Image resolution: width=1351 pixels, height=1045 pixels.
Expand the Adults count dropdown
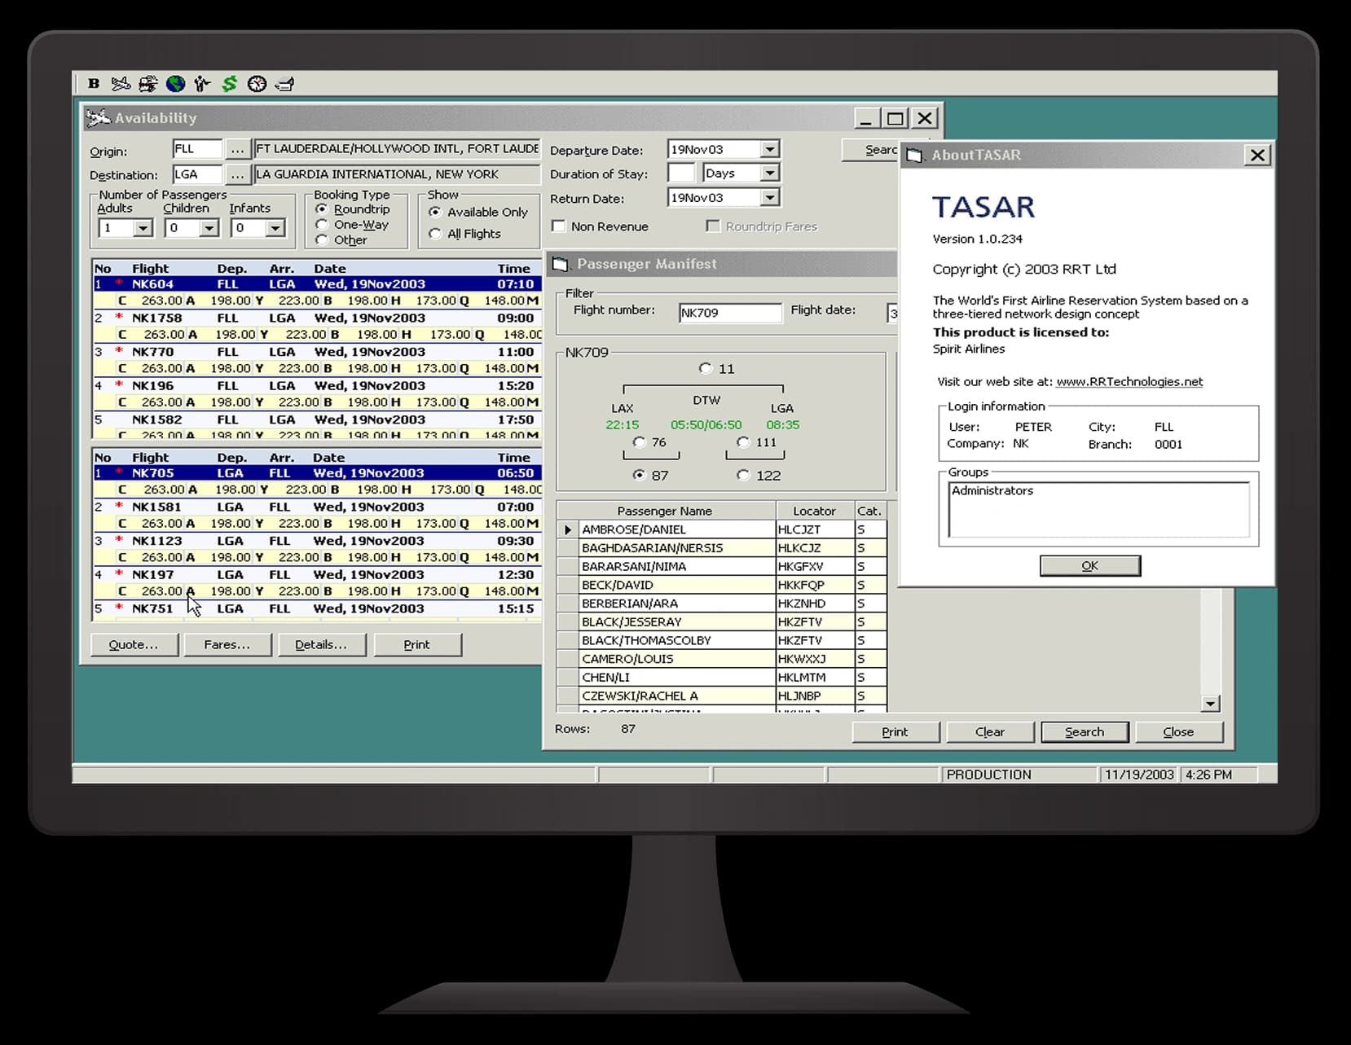click(143, 228)
